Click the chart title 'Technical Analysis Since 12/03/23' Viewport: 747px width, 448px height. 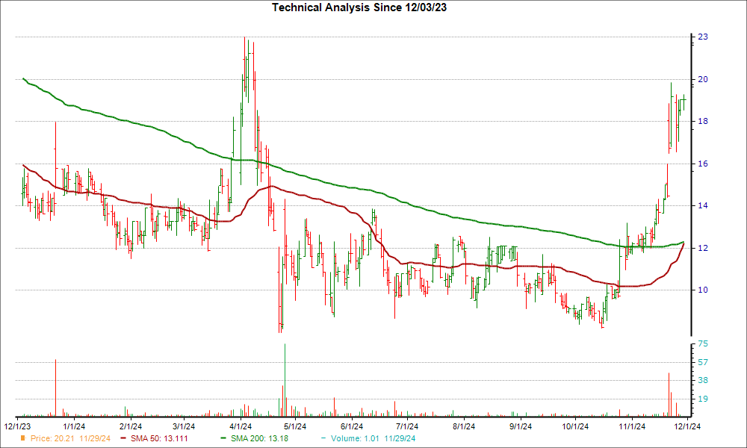[359, 7]
